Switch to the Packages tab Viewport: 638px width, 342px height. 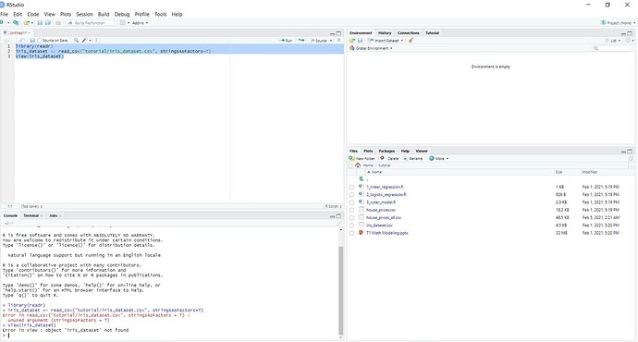(x=386, y=151)
